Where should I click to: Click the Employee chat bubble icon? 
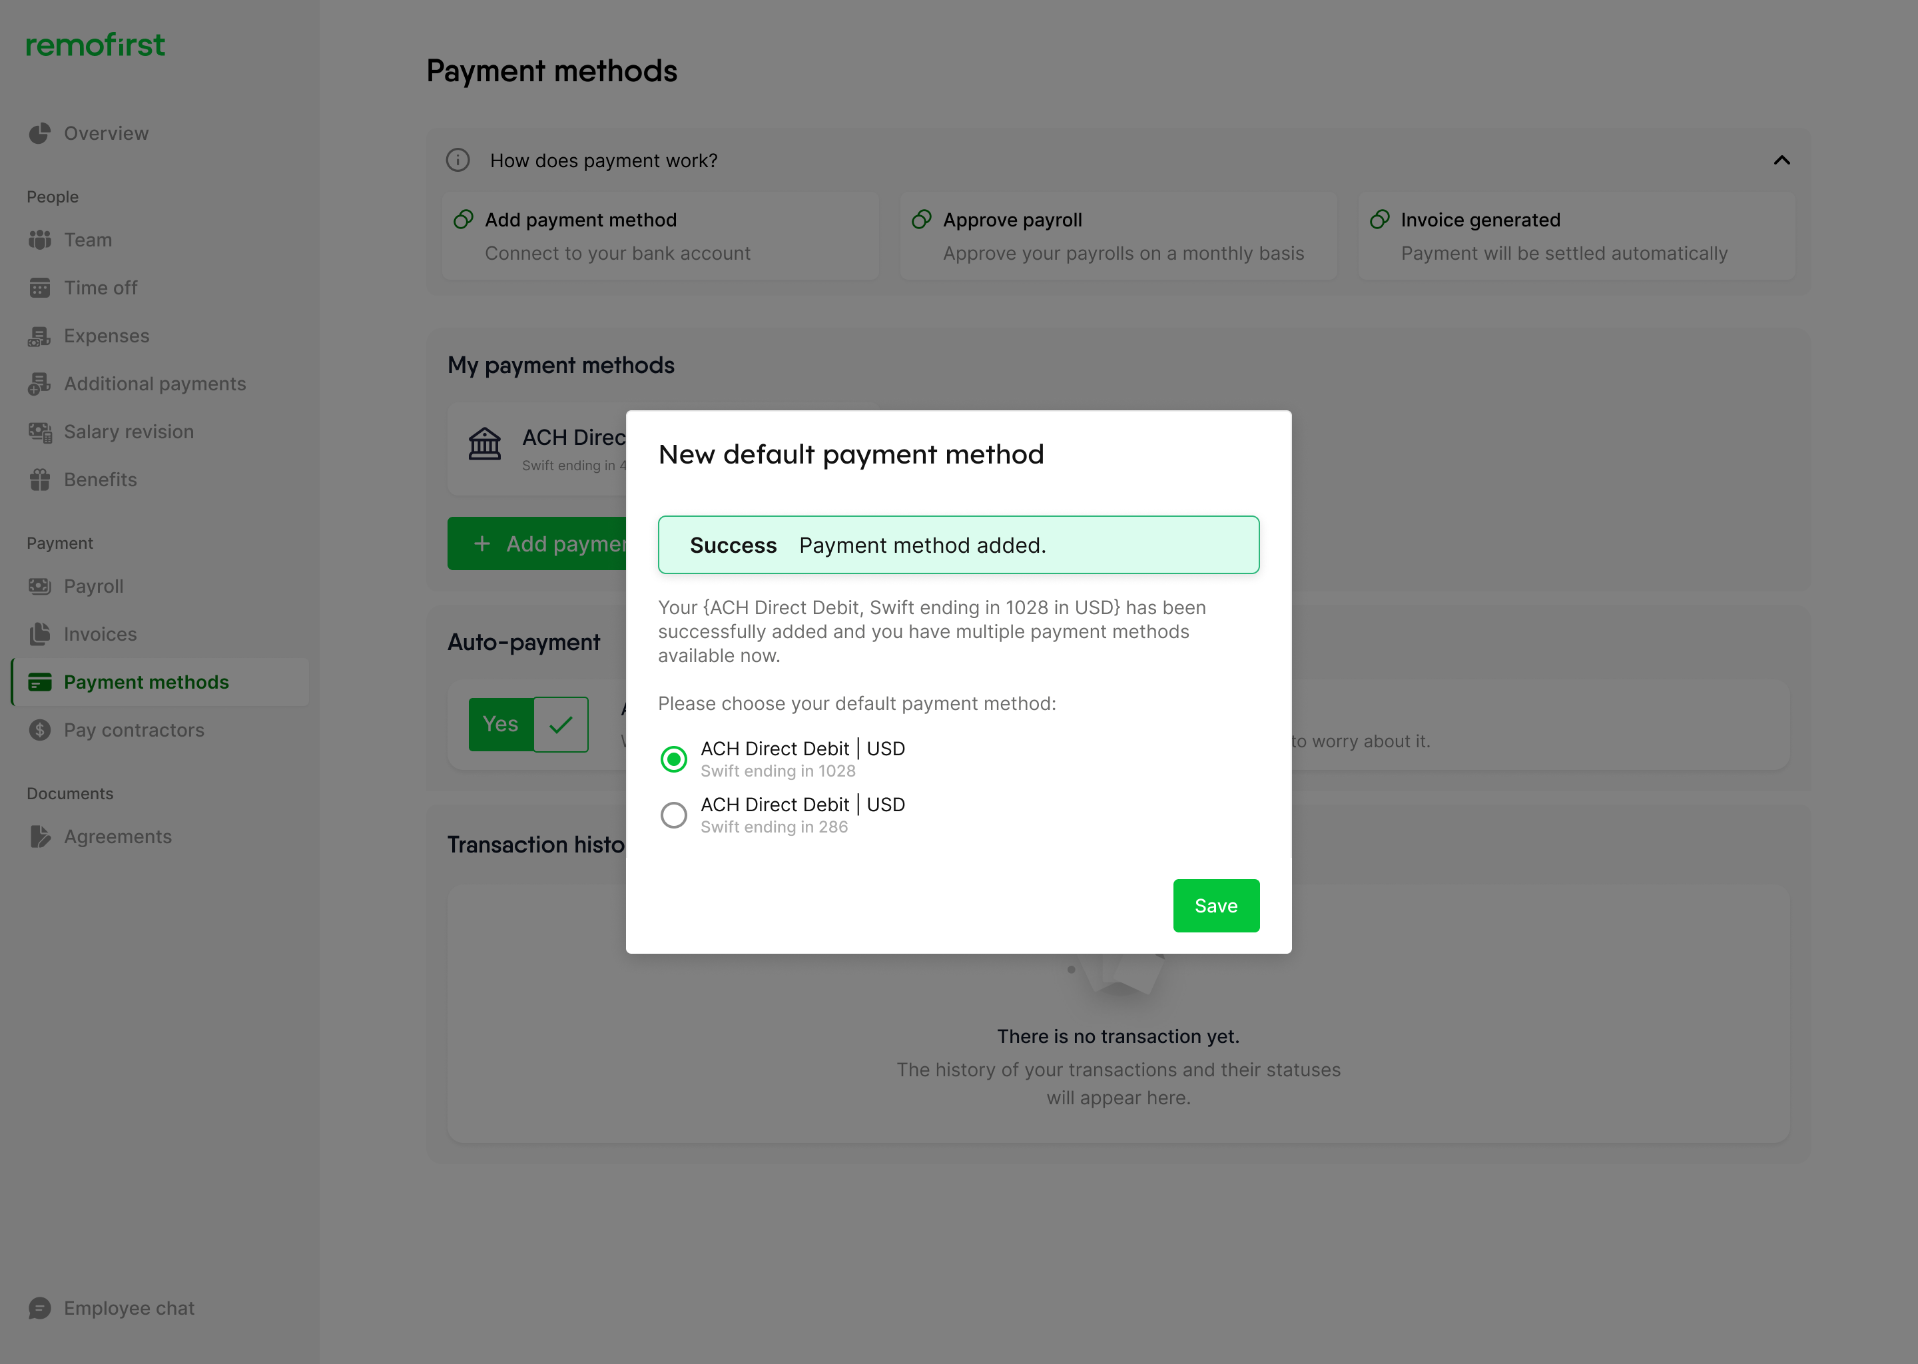[39, 1308]
